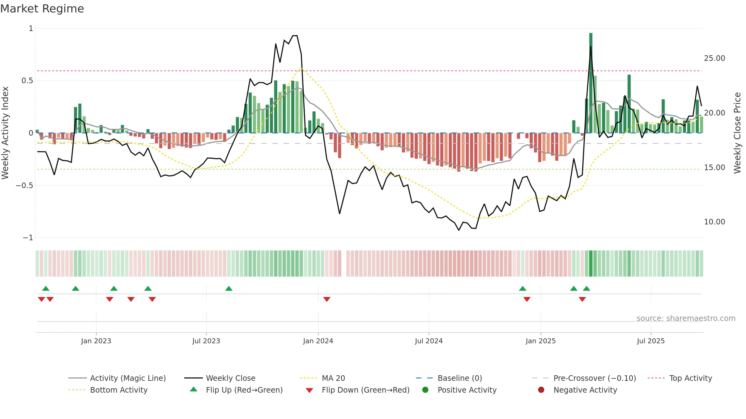Click the darkest green regime strip cell
The width and height of the screenshot is (746, 419).
point(591,264)
